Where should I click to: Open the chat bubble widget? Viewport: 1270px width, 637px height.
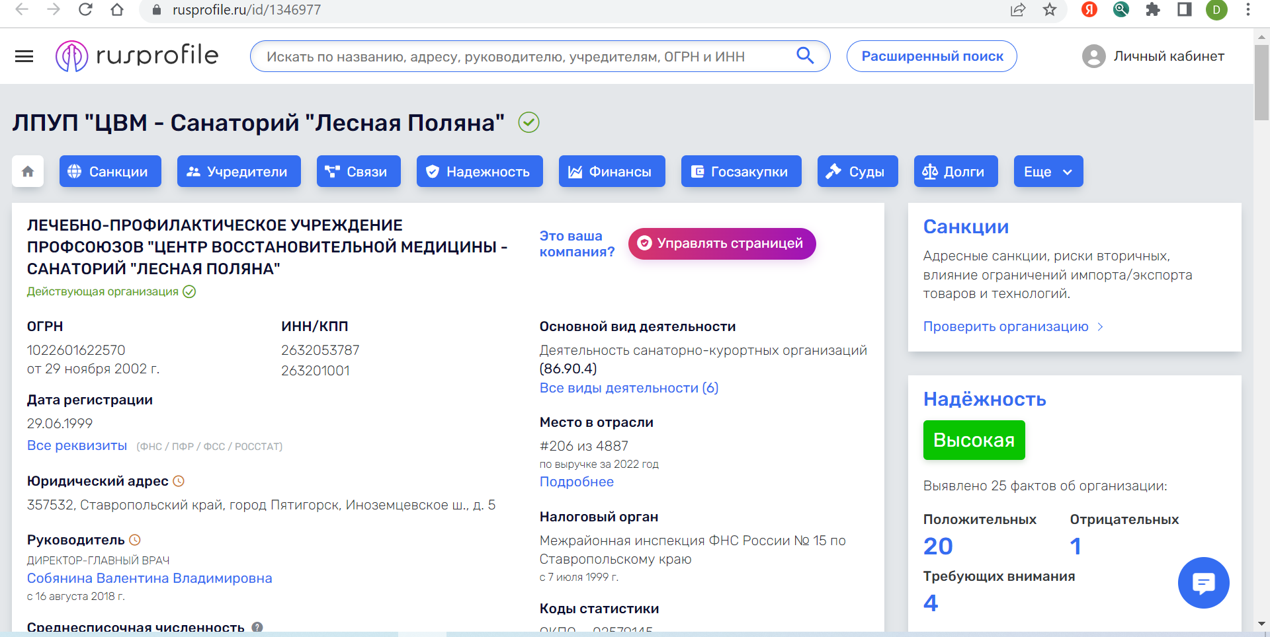coord(1204,583)
